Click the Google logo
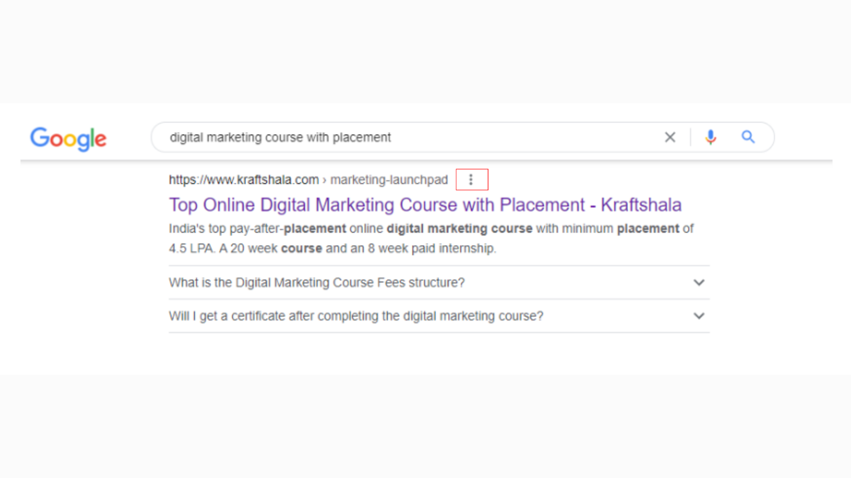The height and width of the screenshot is (478, 851). pyautogui.click(x=68, y=139)
